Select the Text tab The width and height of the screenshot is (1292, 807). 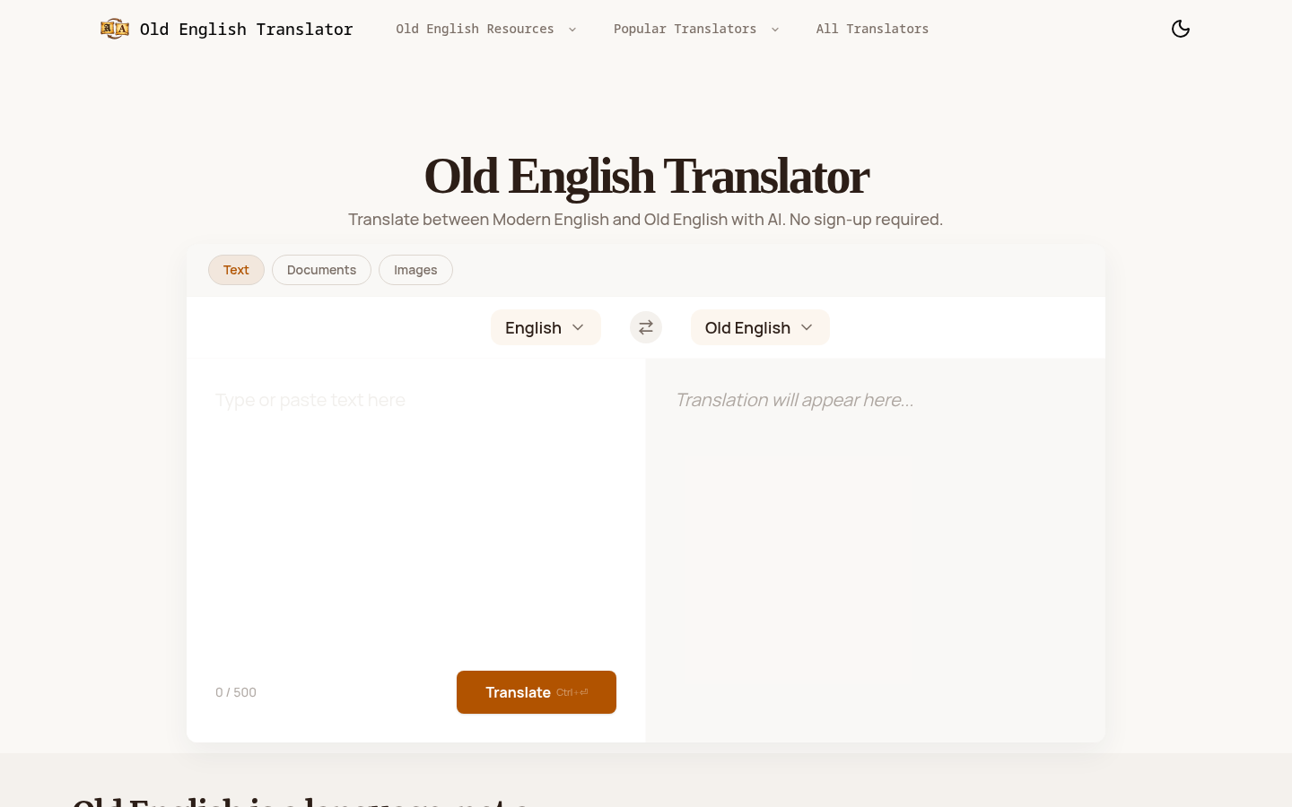click(x=236, y=270)
